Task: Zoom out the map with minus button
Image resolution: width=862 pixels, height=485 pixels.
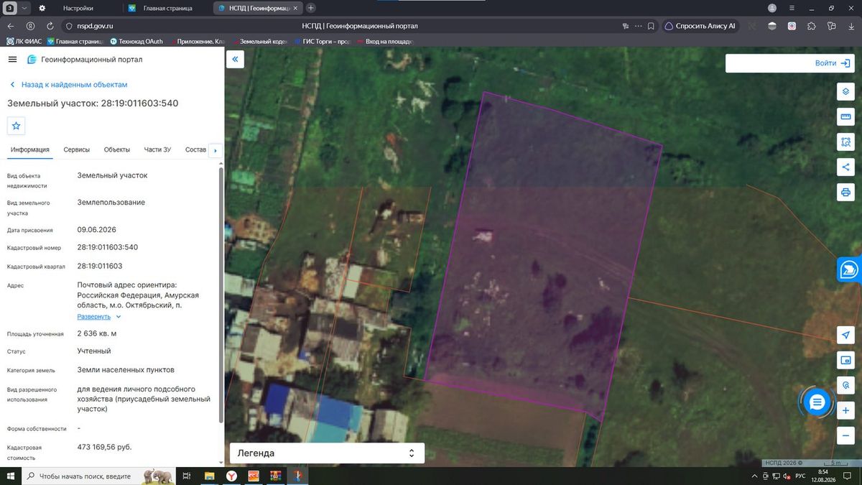Action: click(x=845, y=435)
